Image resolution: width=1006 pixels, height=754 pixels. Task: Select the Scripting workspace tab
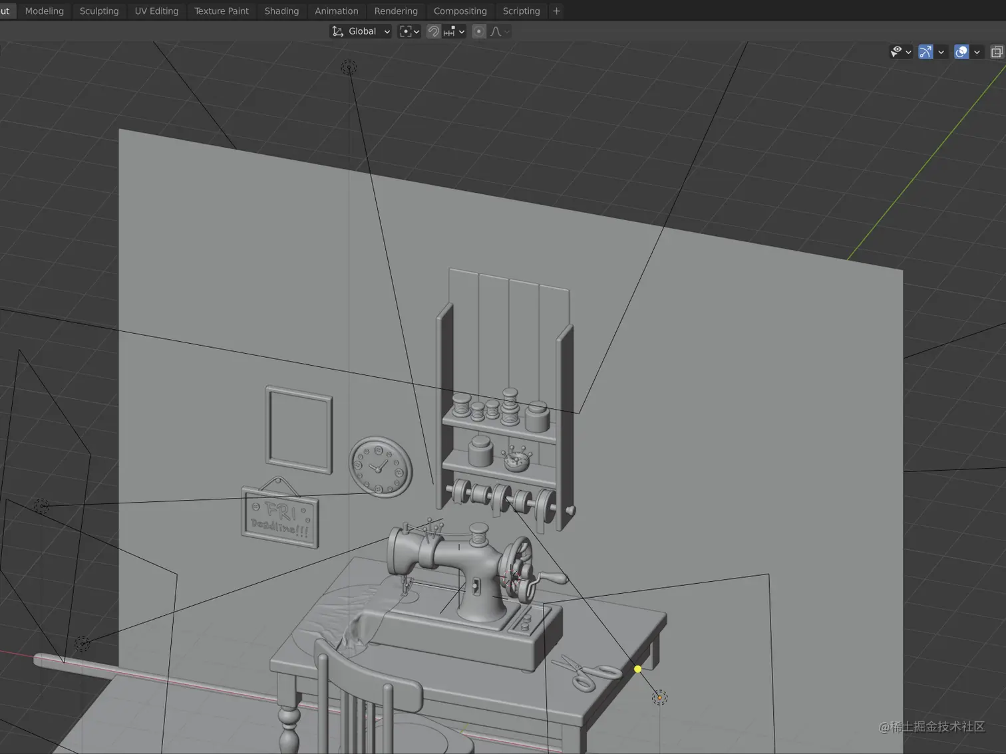click(521, 11)
